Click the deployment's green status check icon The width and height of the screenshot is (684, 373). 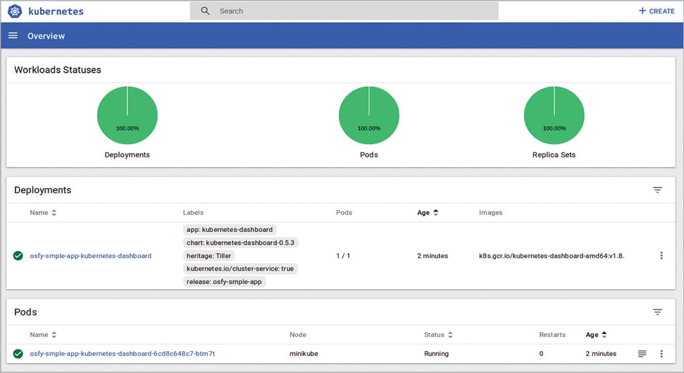[x=18, y=256]
